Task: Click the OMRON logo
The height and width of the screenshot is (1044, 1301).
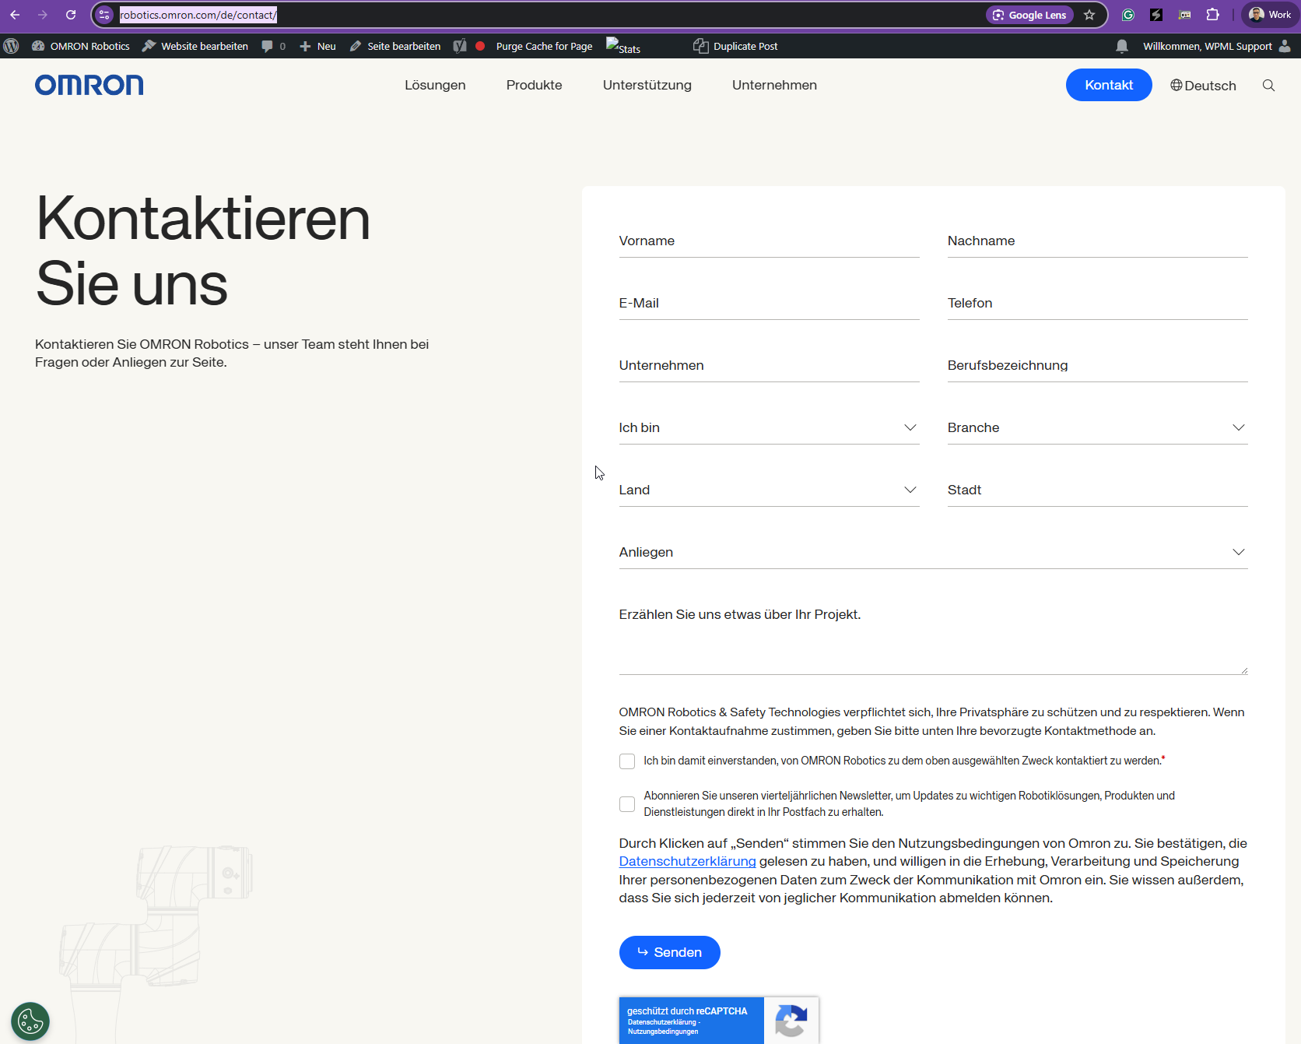Action: tap(89, 85)
